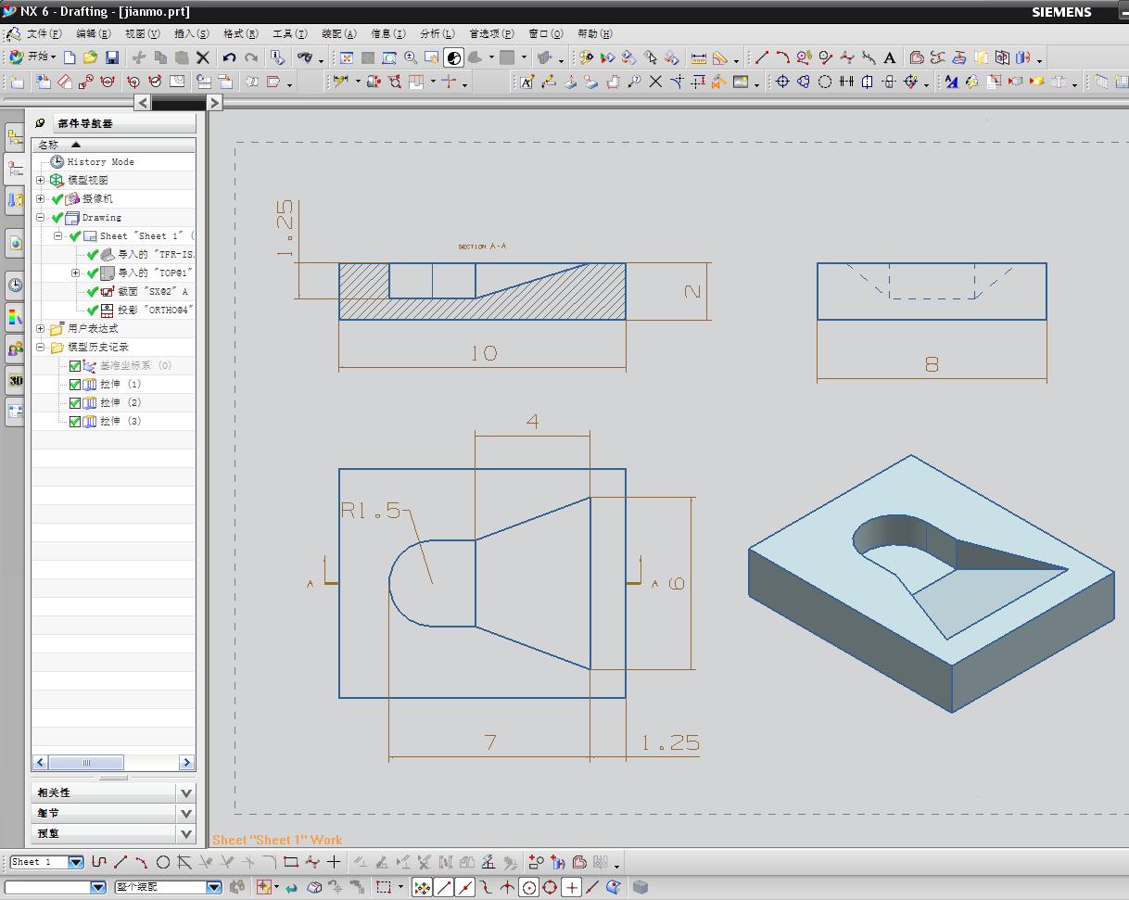Open the 文件(F) menu
This screenshot has height=900, width=1129.
click(x=44, y=33)
